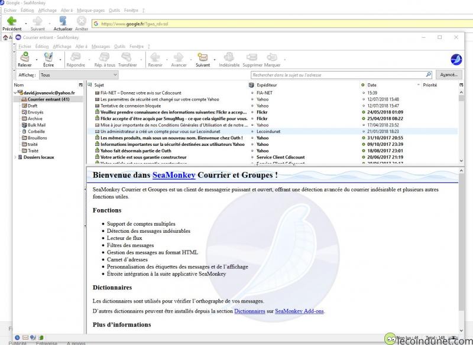Viewport: 473px width, 345px height.
Task: Click the Date column sort arrow
Action: (418, 85)
